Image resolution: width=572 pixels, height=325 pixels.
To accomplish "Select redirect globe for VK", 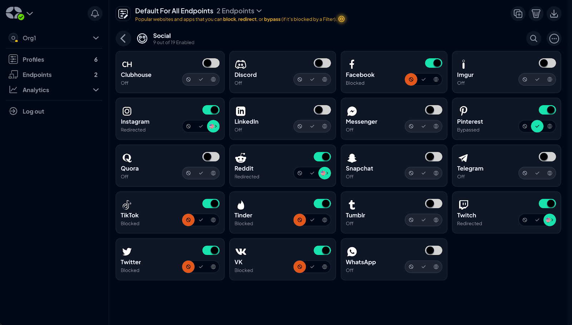I will coord(325,266).
